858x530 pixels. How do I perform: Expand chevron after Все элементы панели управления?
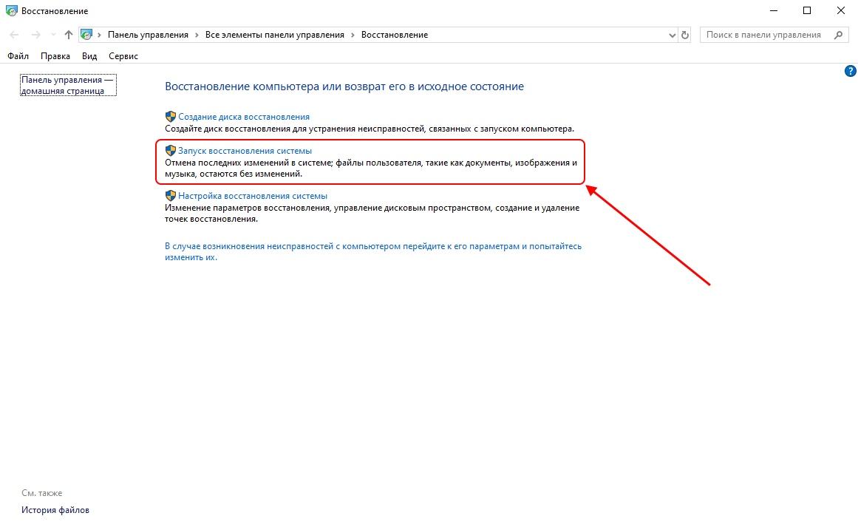click(x=353, y=35)
